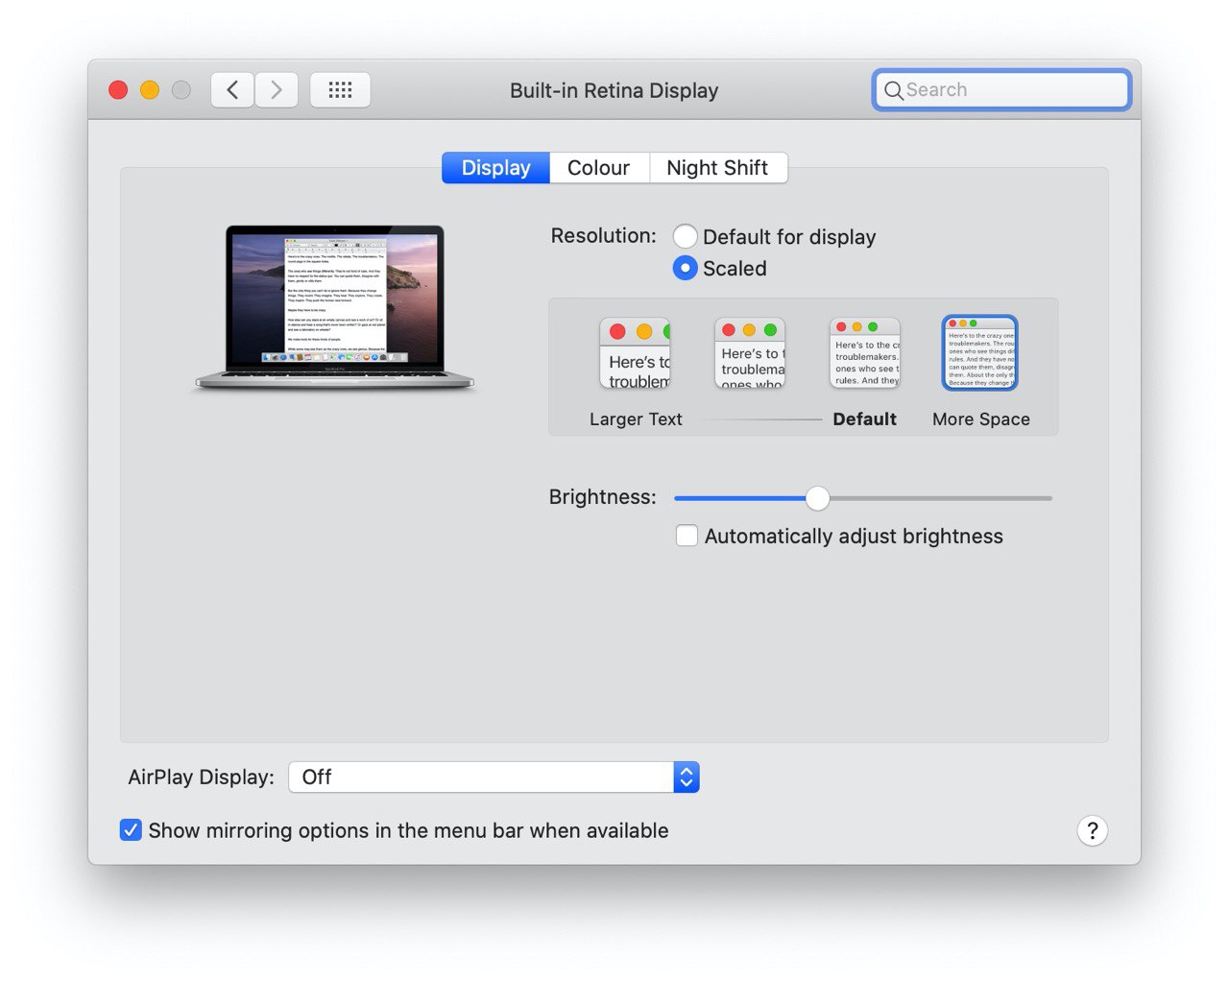Click the MacBook display preview image

tap(335, 307)
